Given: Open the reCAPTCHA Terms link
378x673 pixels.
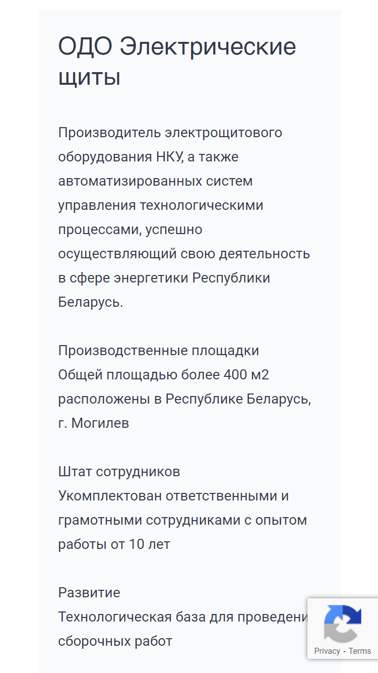Looking at the screenshot, I should (360, 651).
